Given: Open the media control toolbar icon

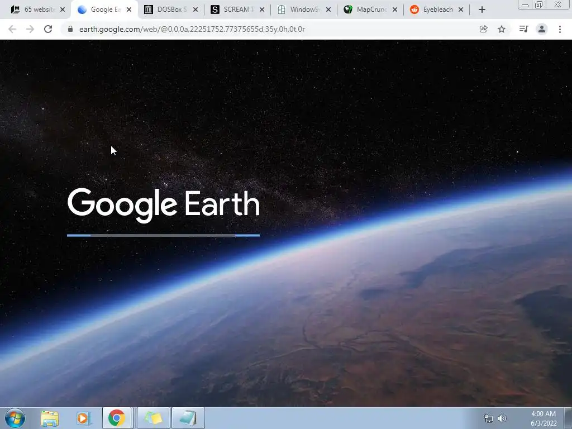Looking at the screenshot, I should tap(523, 29).
